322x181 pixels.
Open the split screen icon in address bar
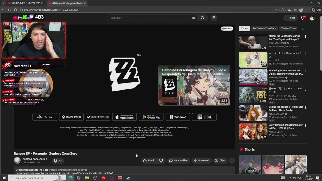click(271, 10)
